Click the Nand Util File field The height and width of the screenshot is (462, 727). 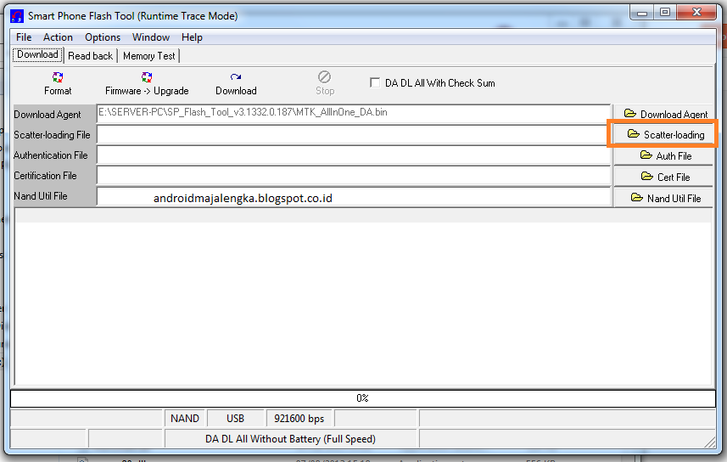(353, 196)
